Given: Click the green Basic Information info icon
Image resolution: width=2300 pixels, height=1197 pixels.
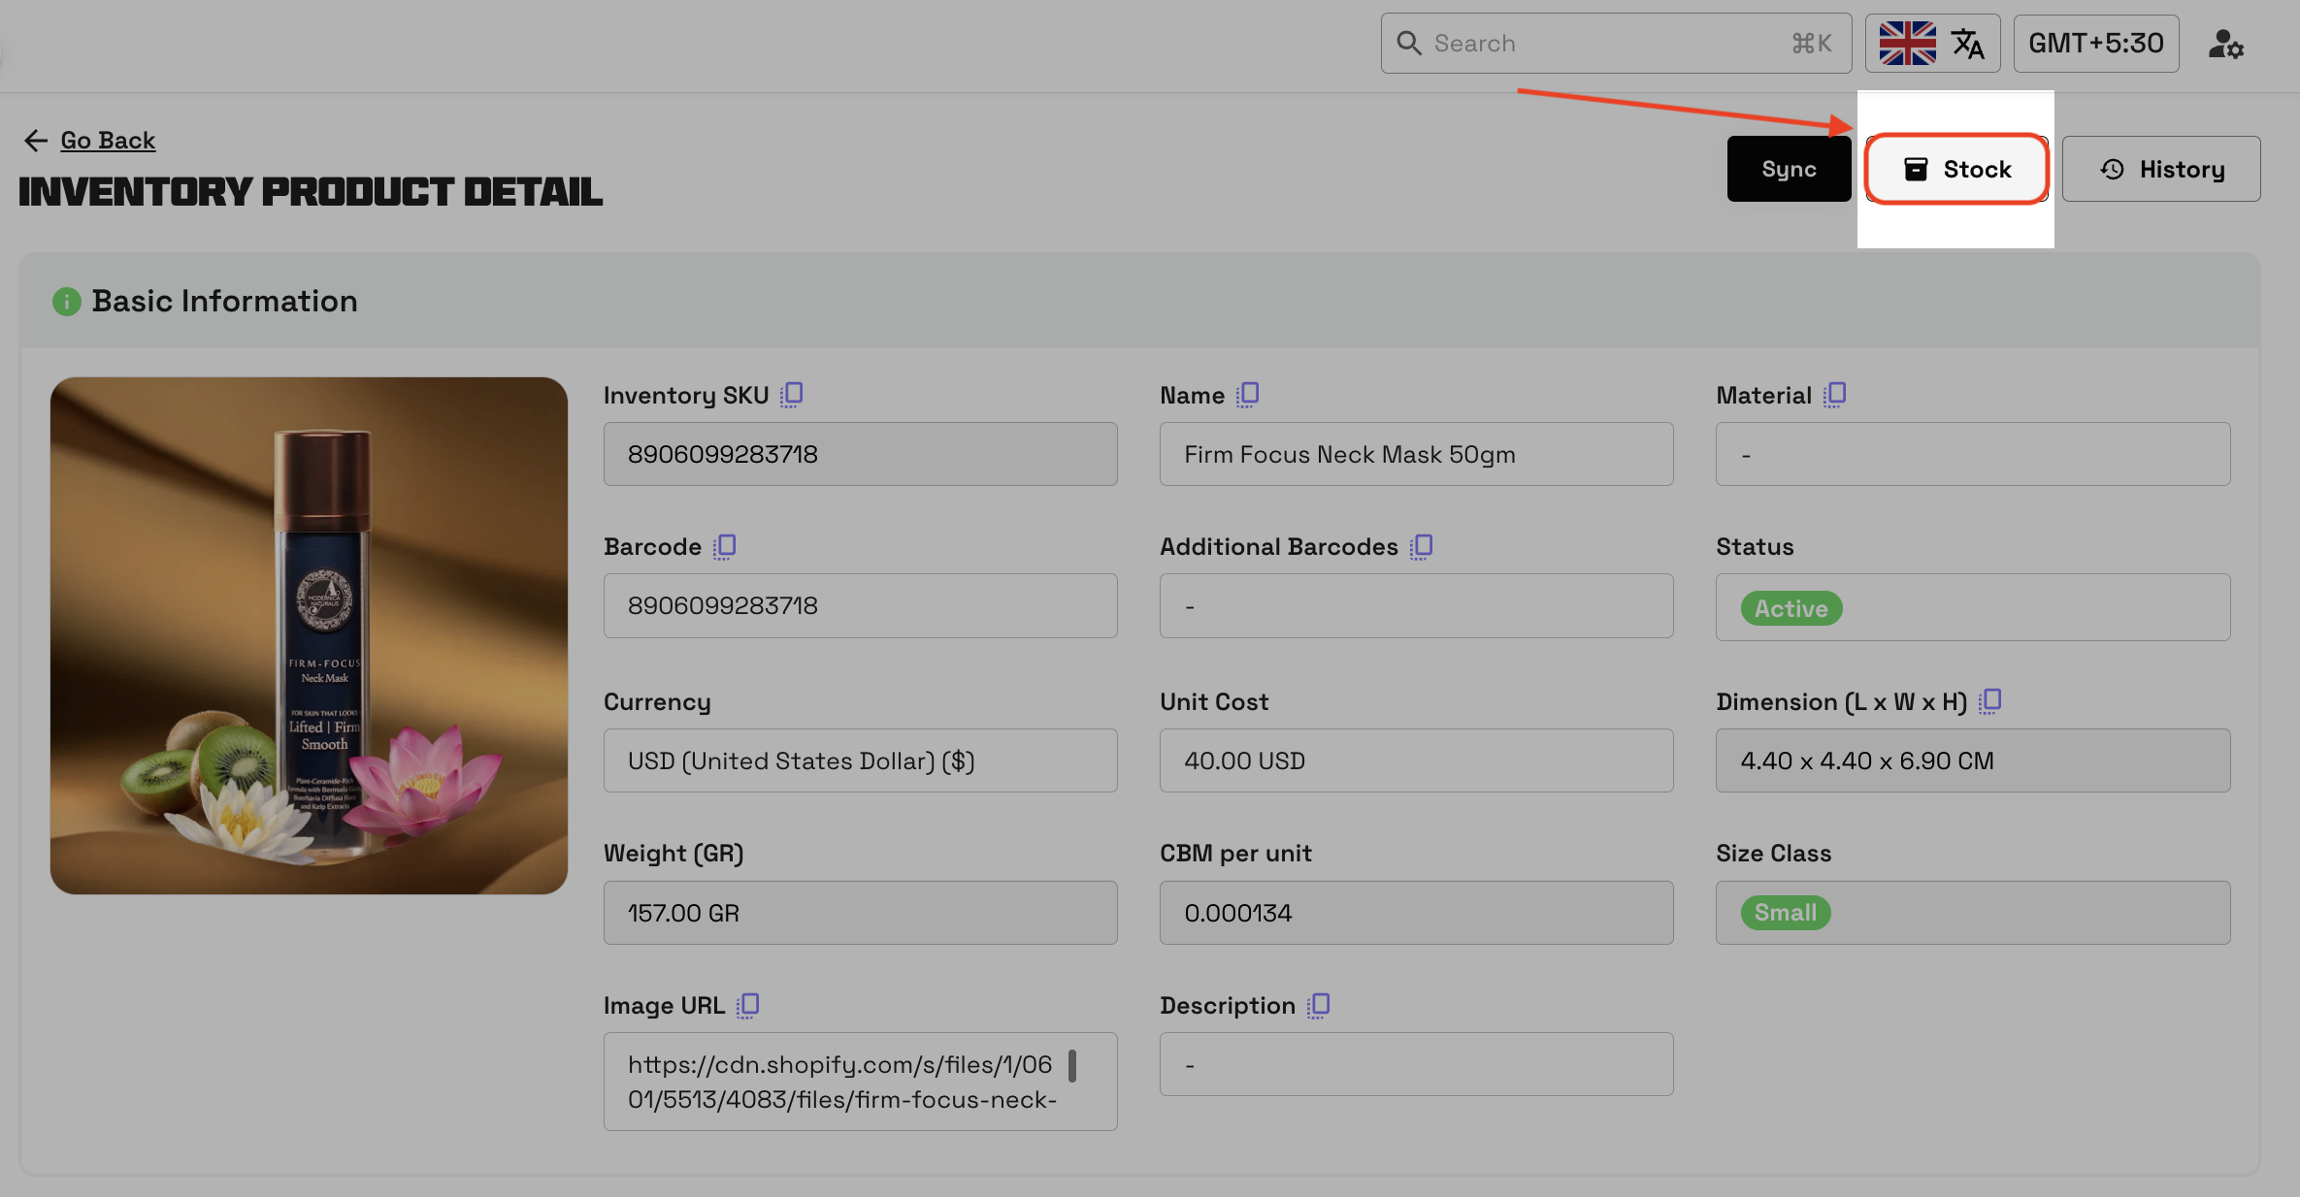Looking at the screenshot, I should click(x=66, y=302).
